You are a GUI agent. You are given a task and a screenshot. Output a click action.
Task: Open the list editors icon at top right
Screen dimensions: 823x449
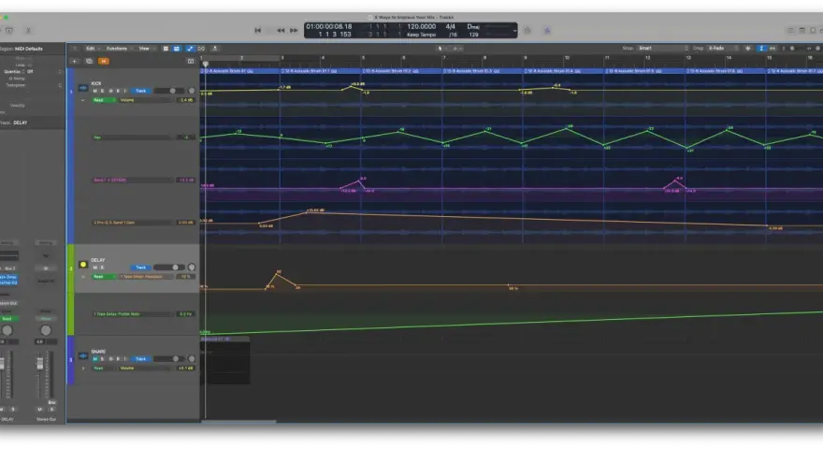791,31
